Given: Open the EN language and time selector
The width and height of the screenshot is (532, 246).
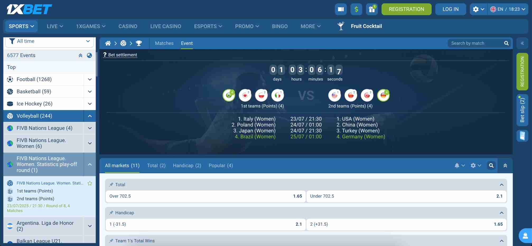Looking at the screenshot, I should [x=508, y=9].
